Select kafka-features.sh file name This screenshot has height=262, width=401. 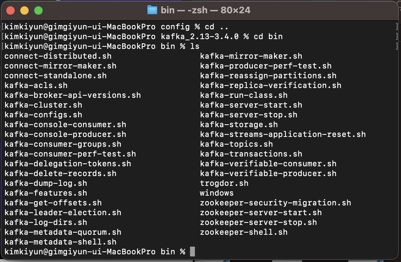point(46,193)
